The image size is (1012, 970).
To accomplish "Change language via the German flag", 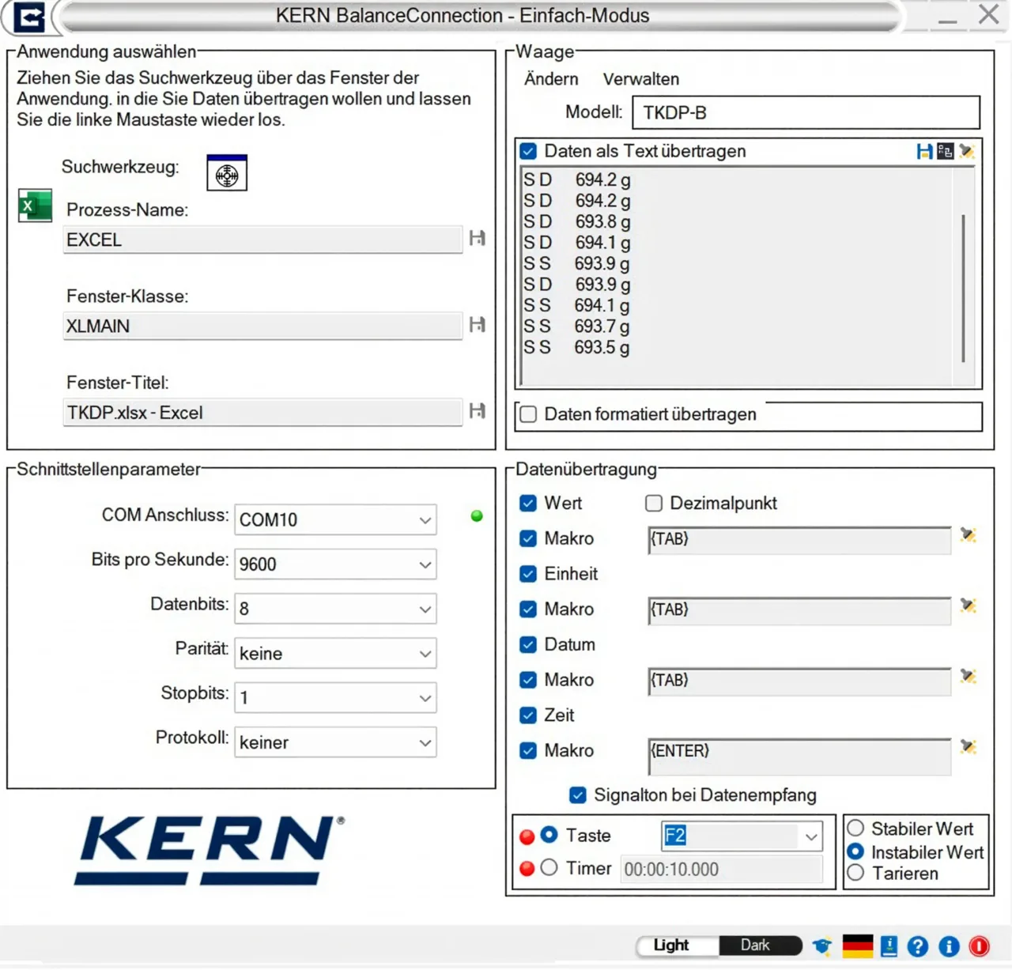I will coord(858,945).
